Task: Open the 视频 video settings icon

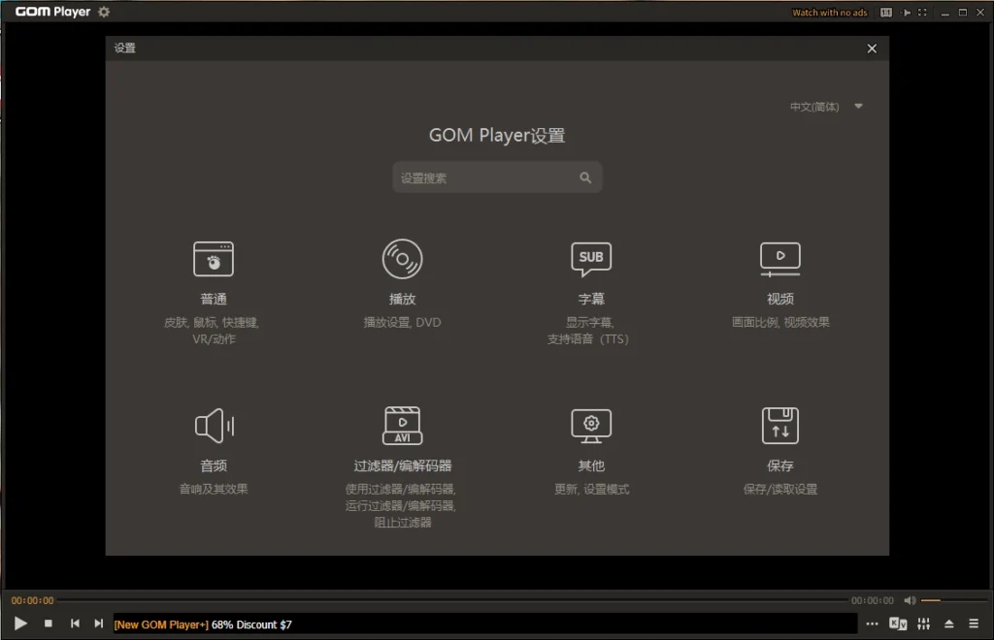Action: tap(780, 259)
